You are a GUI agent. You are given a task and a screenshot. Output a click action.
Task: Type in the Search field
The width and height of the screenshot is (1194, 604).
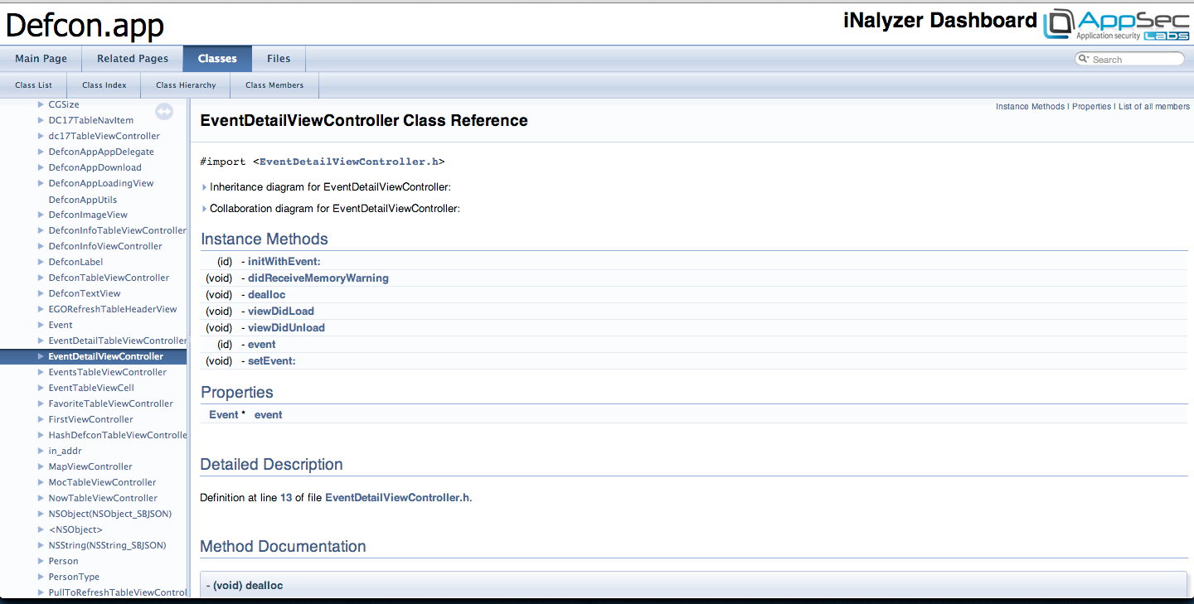[1135, 60]
